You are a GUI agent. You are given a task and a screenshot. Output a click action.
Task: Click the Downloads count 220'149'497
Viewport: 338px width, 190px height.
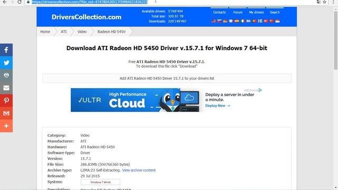[x=177, y=21]
